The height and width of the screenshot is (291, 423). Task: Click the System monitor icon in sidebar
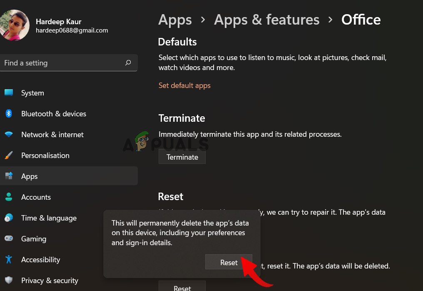coord(9,93)
